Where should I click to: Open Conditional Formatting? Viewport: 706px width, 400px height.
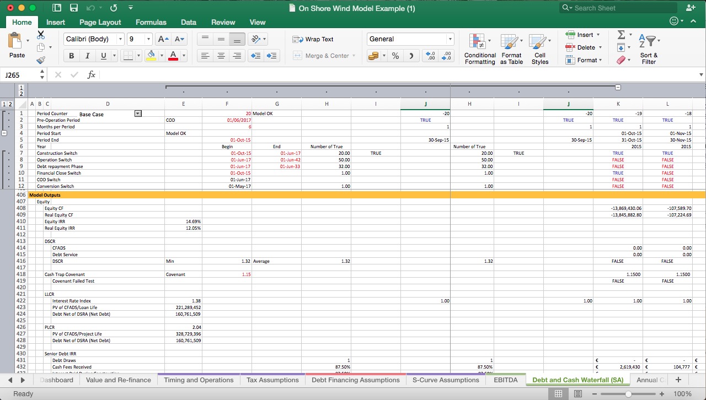480,48
